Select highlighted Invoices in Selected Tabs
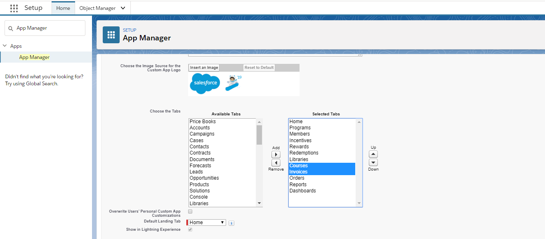 pyautogui.click(x=322, y=172)
